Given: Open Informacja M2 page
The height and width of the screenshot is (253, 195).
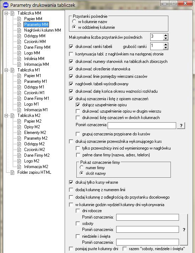Looking at the screenshot, I should coord(36,167).
